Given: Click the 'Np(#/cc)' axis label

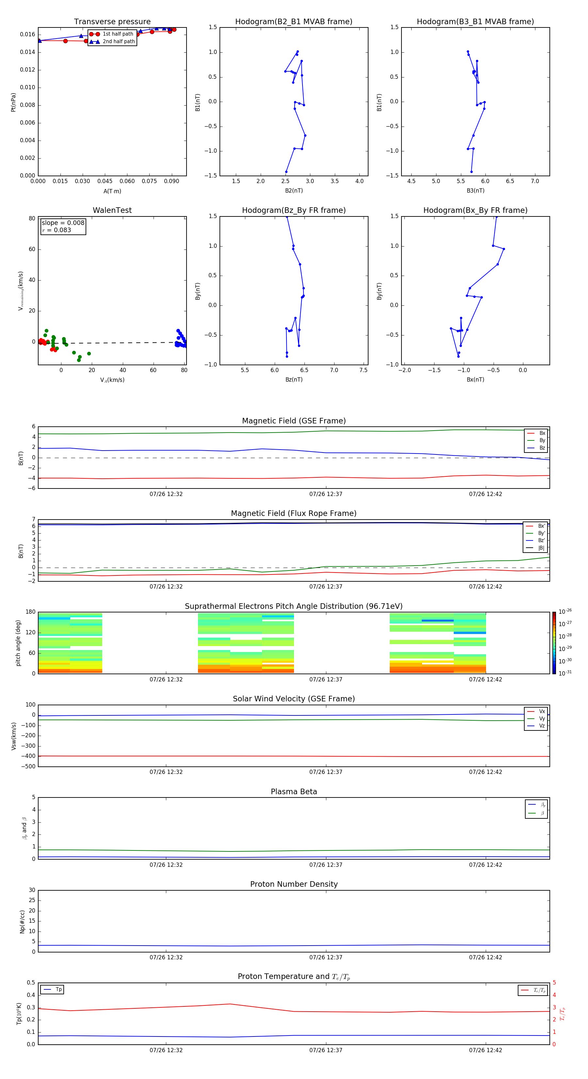Looking at the screenshot, I should tap(22, 921).
